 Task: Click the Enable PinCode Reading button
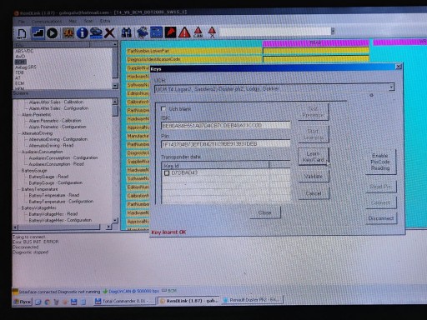click(x=380, y=162)
